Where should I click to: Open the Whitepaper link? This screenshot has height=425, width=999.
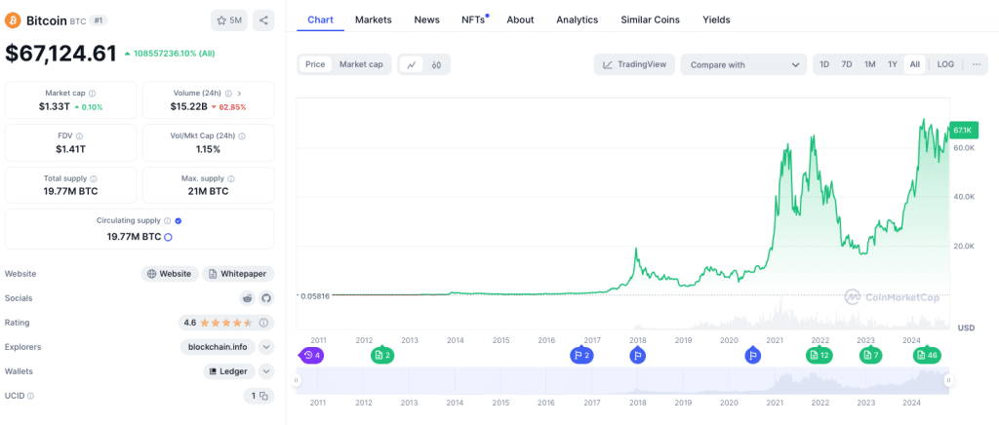238,274
